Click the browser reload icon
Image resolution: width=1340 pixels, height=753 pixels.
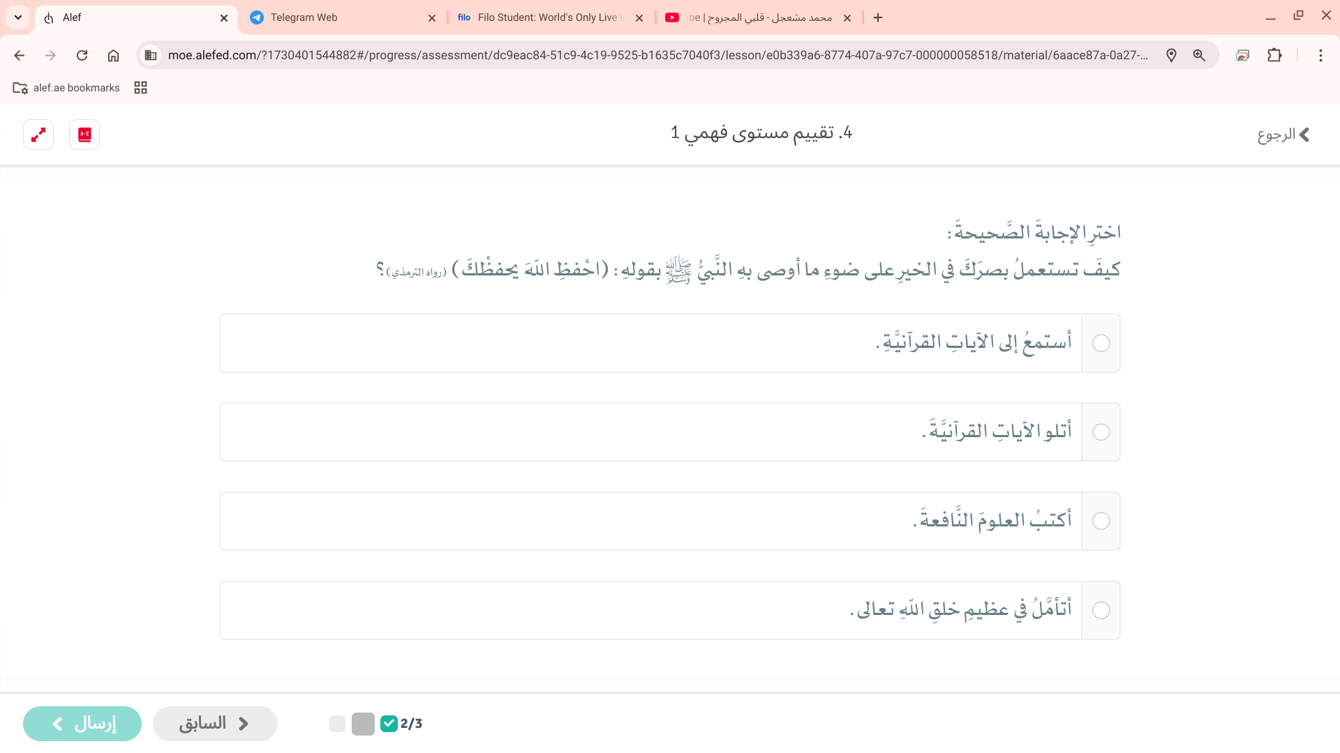pos(82,55)
